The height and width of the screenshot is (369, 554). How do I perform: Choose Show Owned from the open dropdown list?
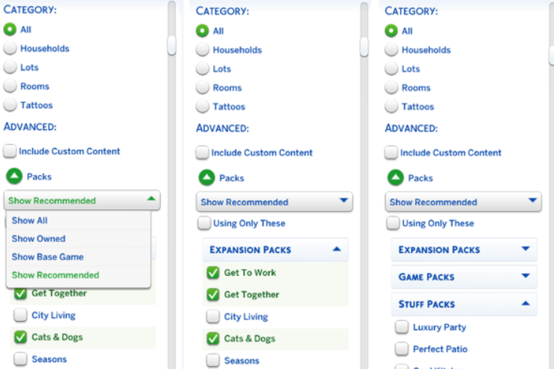(x=38, y=238)
